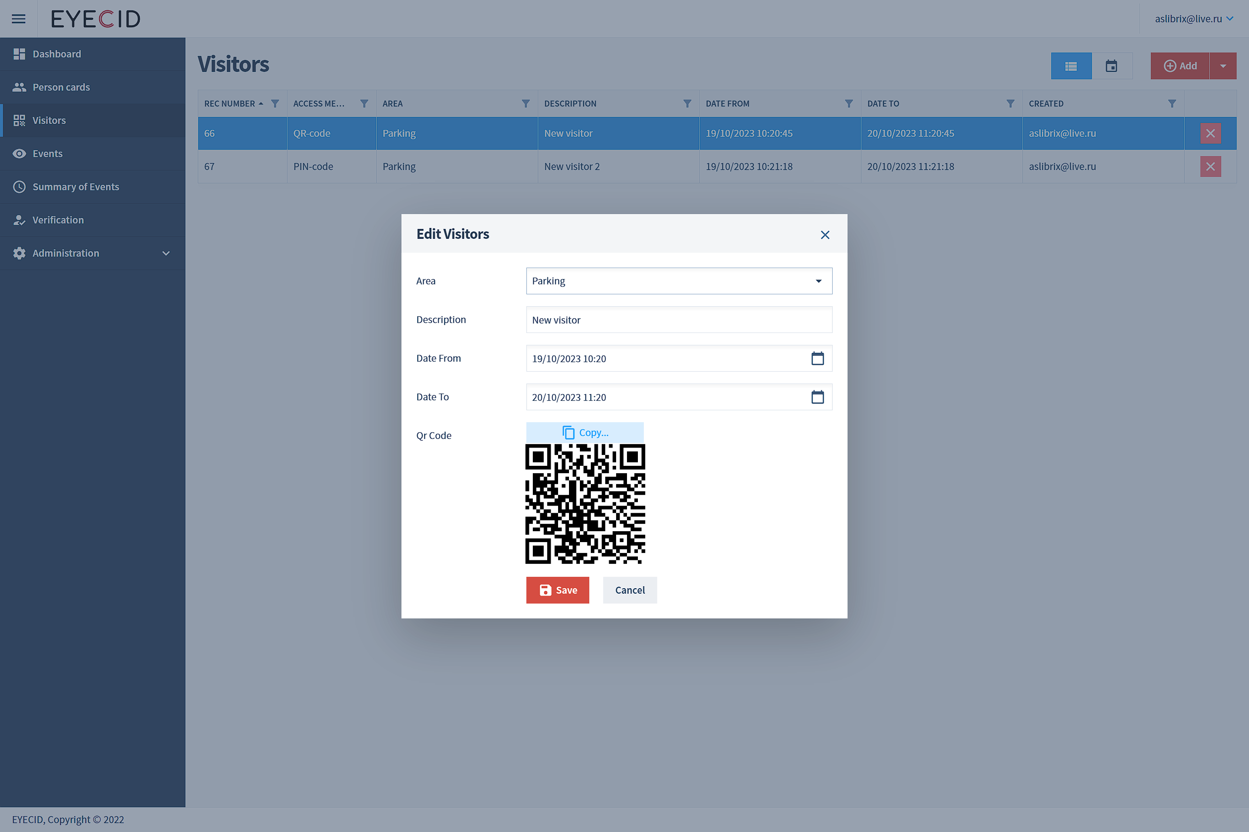Close the Edit Visitors dialog
Viewport: 1249px width, 832px height.
pyautogui.click(x=825, y=235)
